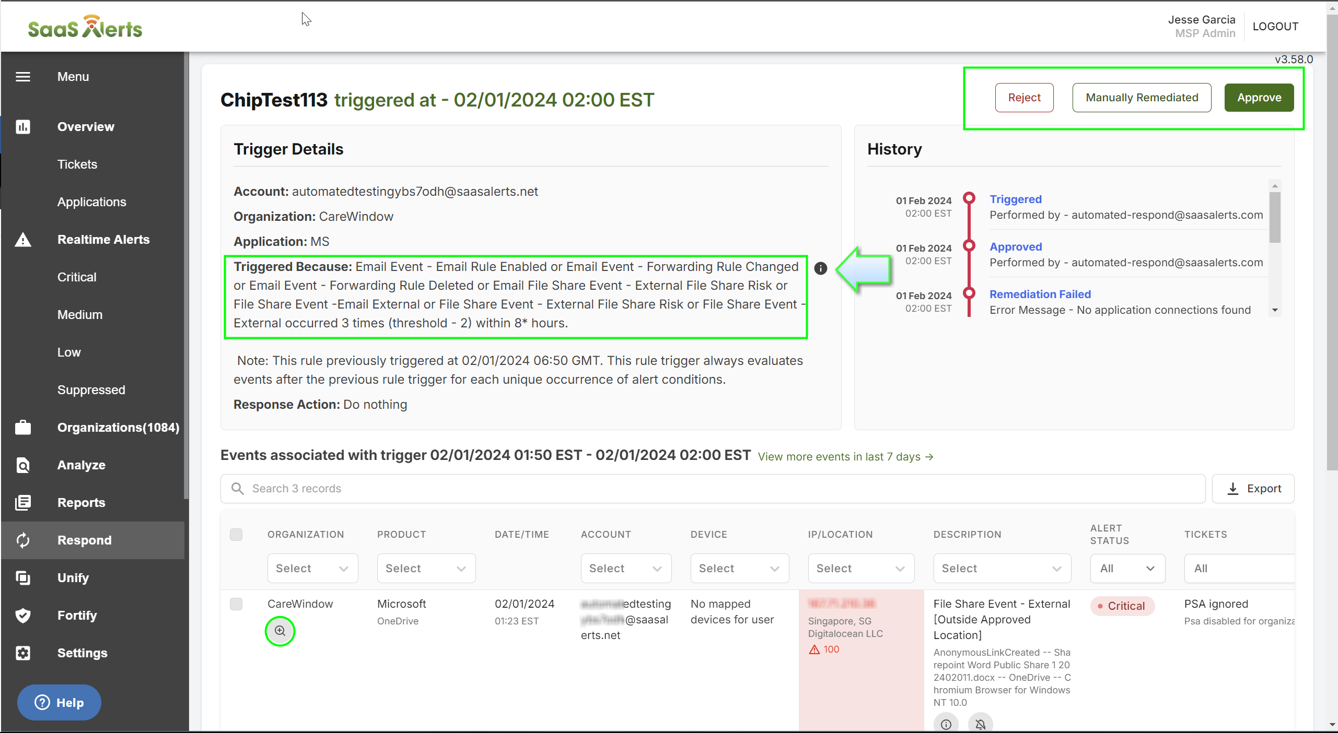Click the History panel scrollbar down arrow
The image size is (1338, 733).
point(1275,310)
